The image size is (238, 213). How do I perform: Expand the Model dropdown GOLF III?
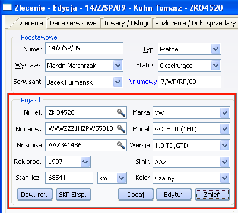pyautogui.click(x=224, y=129)
